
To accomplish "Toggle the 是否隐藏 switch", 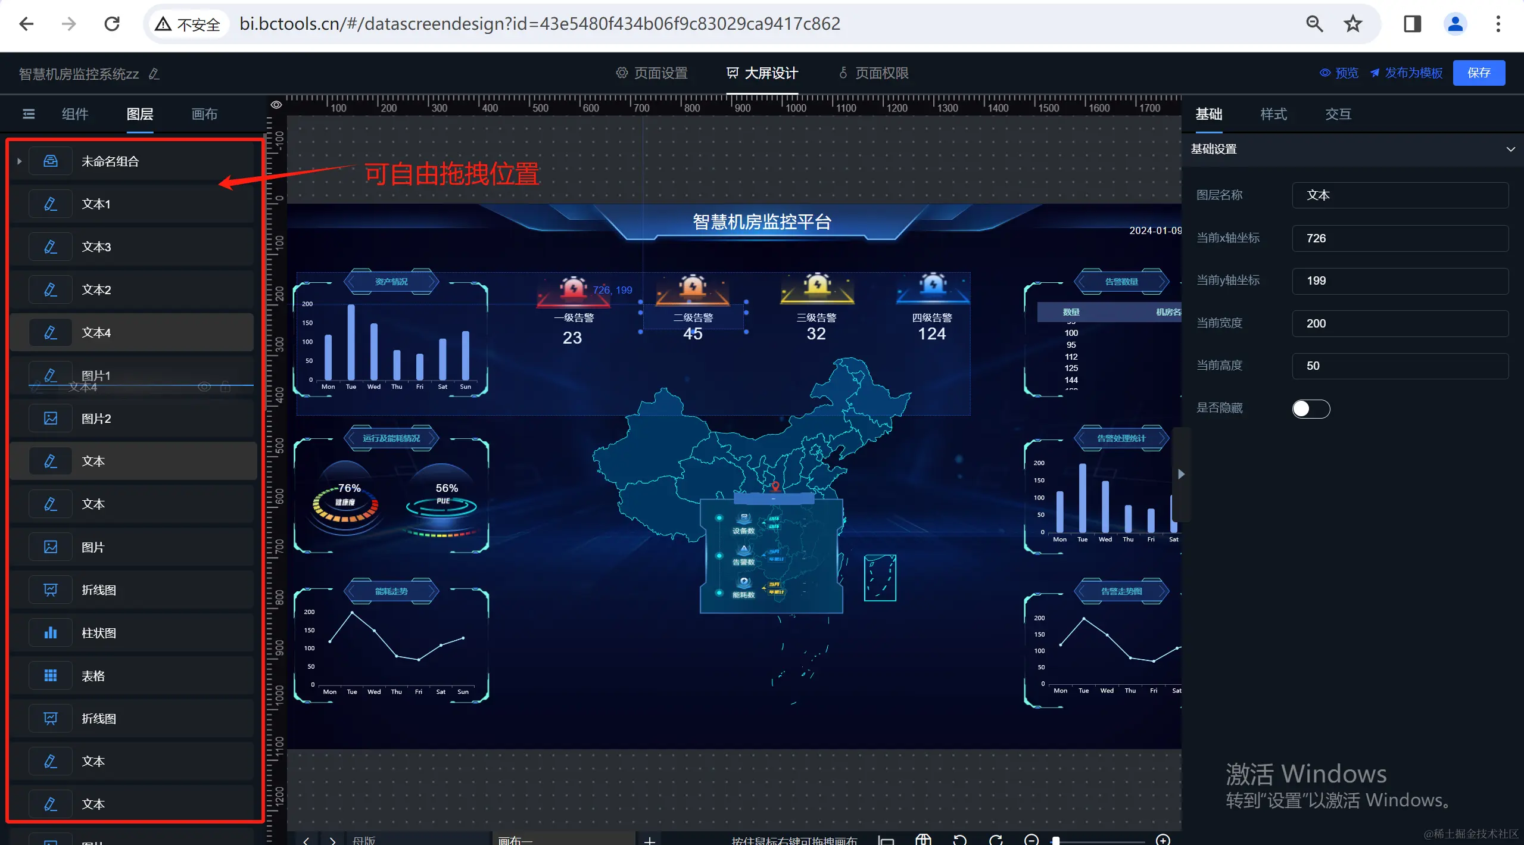I will [1310, 409].
